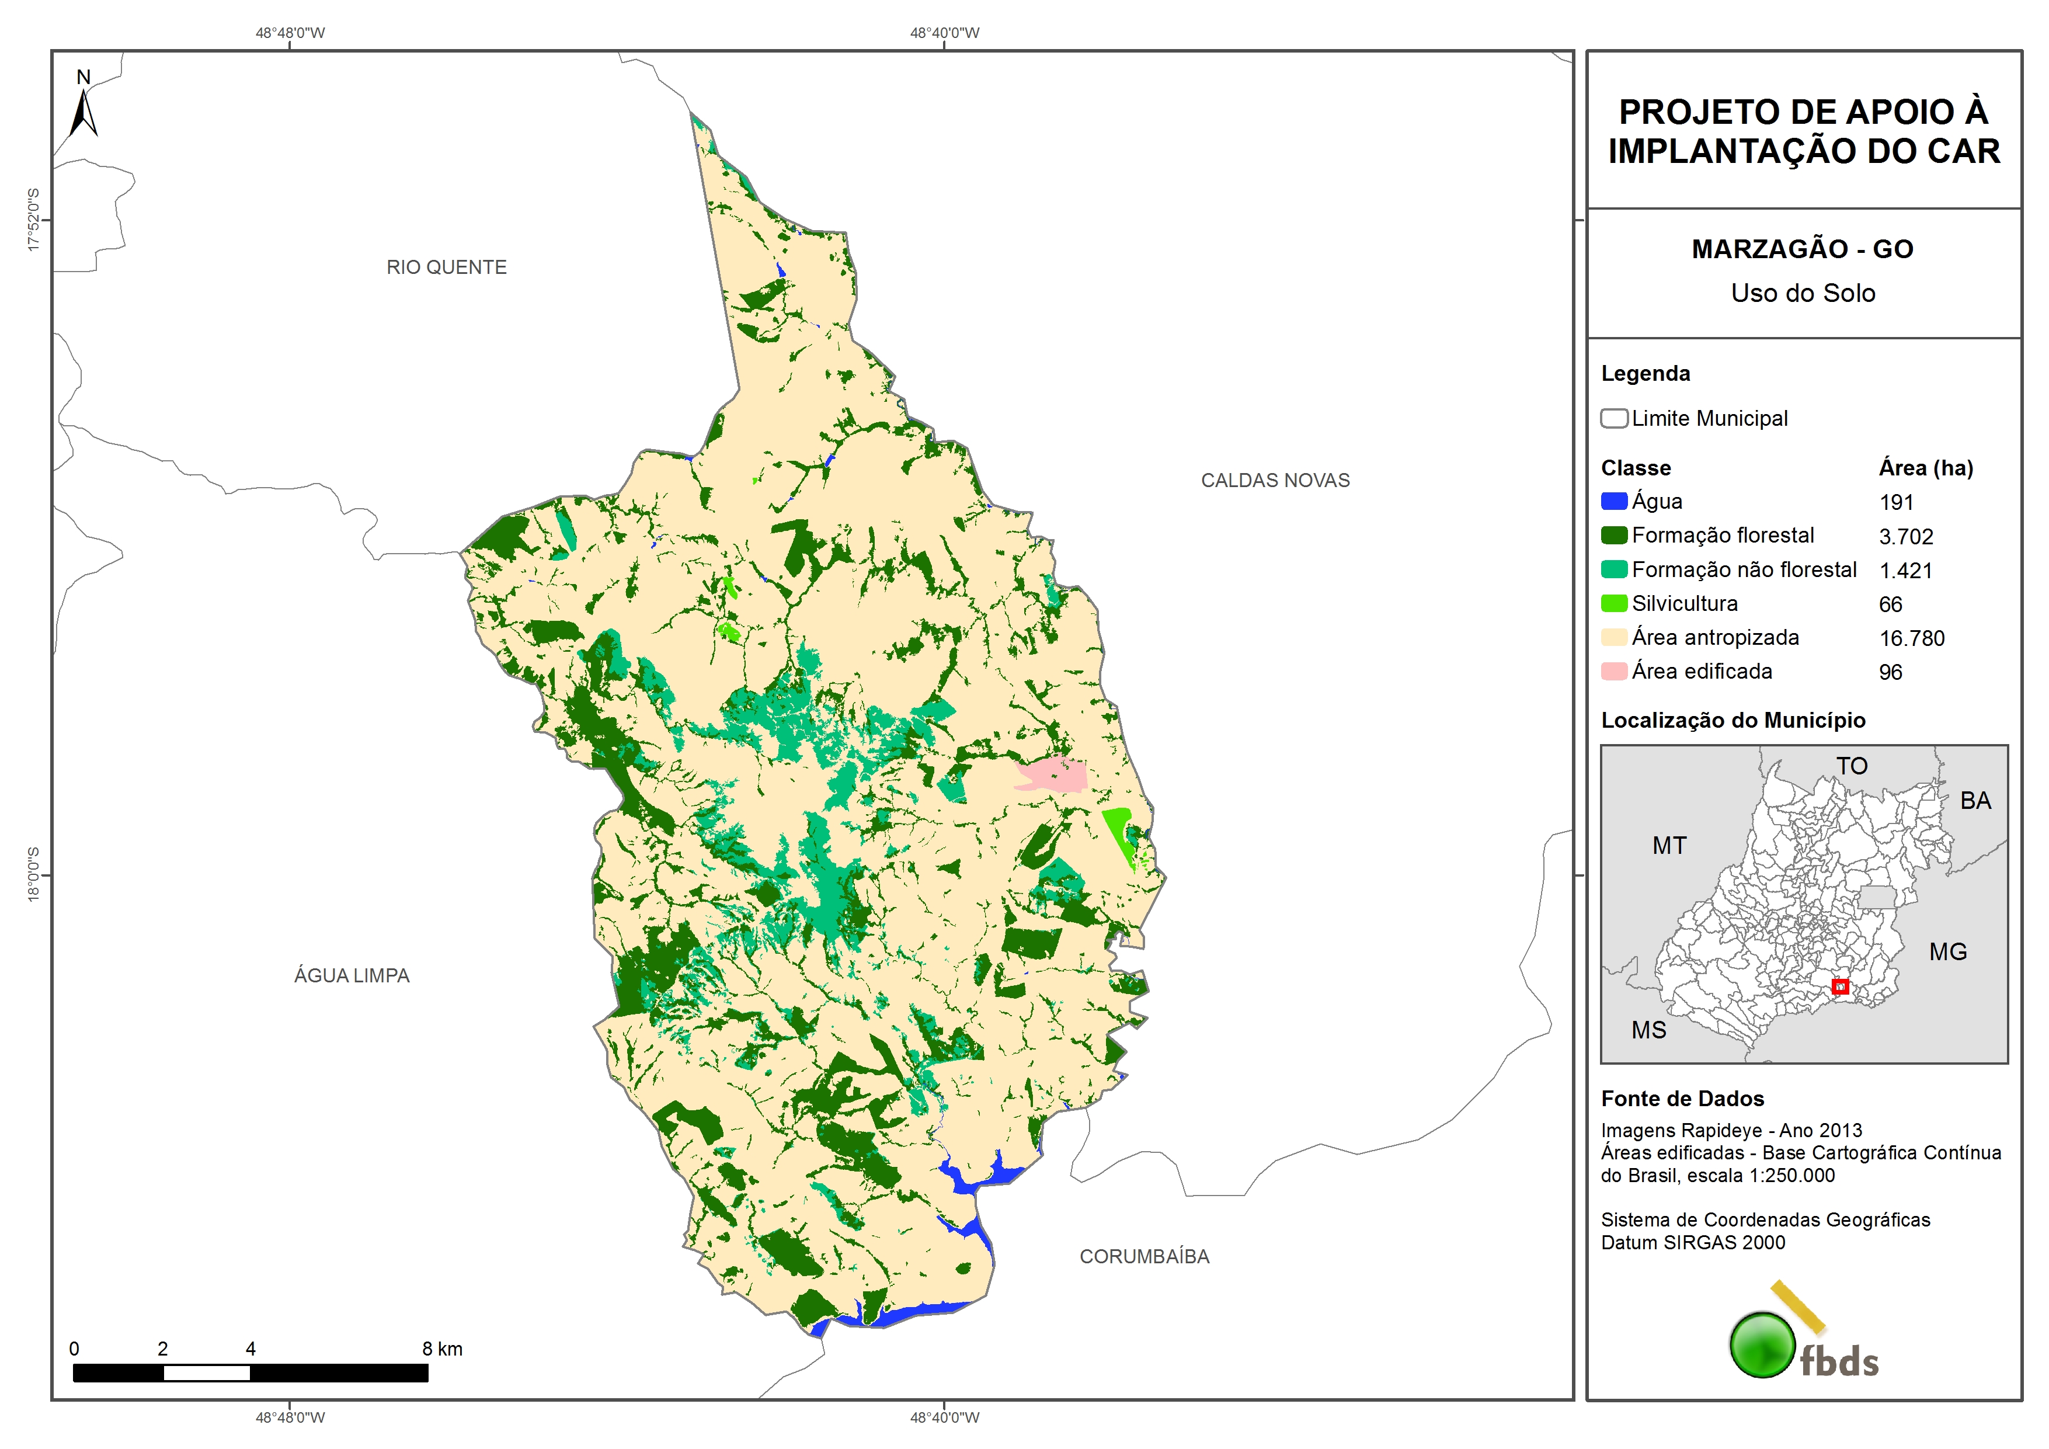Click the MARZAGÃO - GO title
The image size is (2049, 1449).
[1802, 249]
